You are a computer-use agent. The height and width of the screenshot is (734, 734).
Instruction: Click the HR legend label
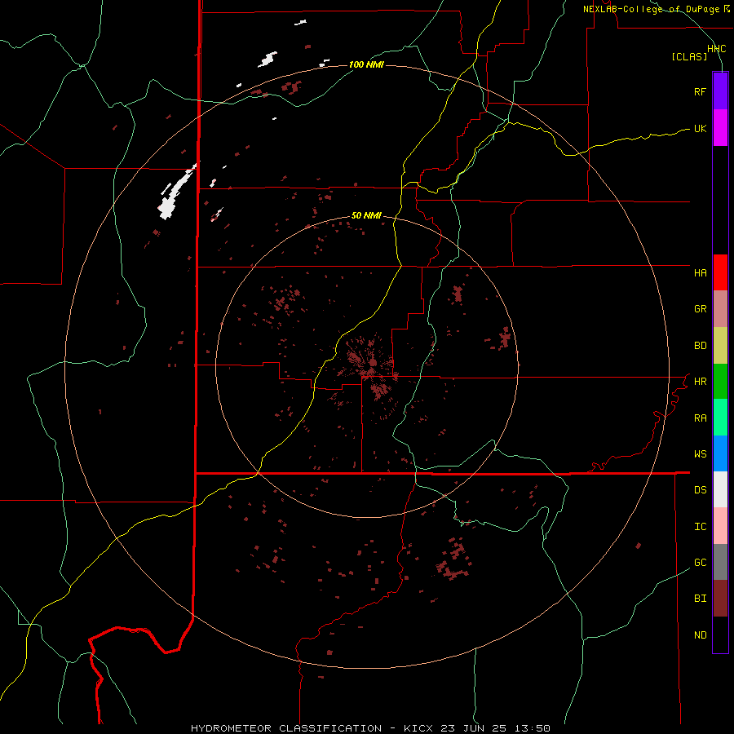[x=700, y=382]
